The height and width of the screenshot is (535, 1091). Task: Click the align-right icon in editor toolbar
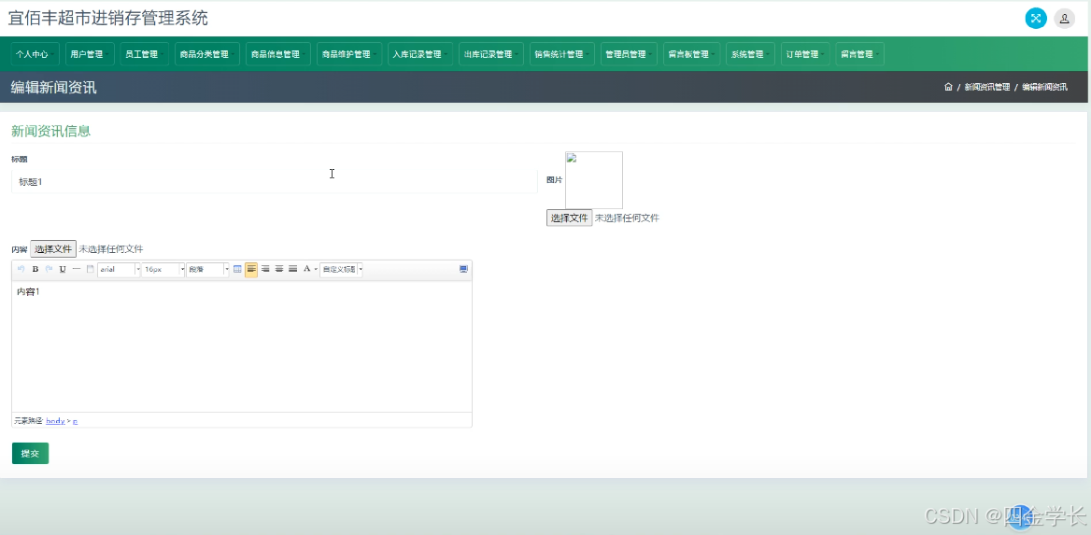265,269
